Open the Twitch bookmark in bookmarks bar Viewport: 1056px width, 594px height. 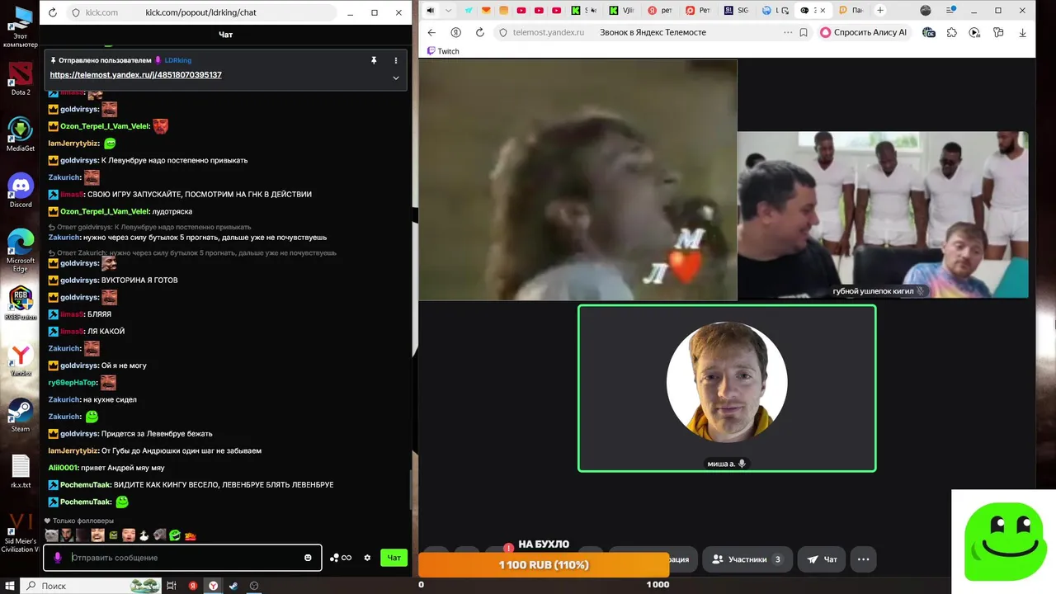point(444,51)
